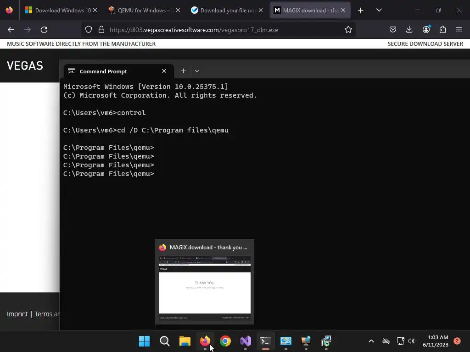Click the Terminal taskbar icon
This screenshot has width=470, height=352.
point(266,341)
